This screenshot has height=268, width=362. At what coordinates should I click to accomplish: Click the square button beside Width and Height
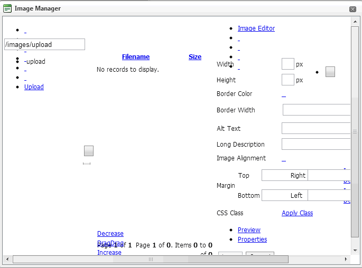(330, 72)
